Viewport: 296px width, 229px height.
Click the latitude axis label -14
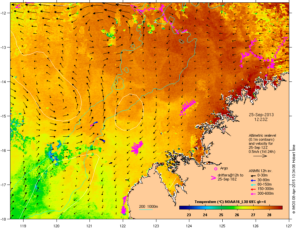coord(4,81)
